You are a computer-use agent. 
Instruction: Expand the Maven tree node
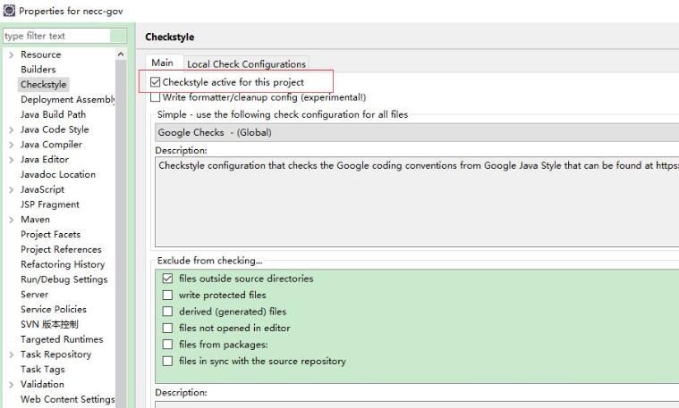click(x=11, y=220)
